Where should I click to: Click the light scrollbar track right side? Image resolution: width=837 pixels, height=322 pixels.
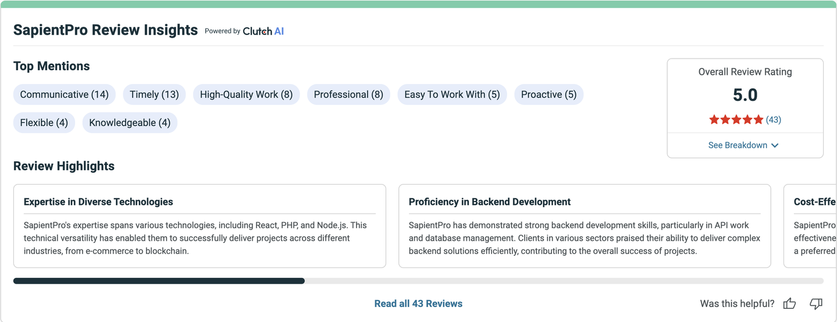564,281
